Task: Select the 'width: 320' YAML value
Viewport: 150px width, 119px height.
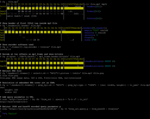Action: click(x=11, y=92)
